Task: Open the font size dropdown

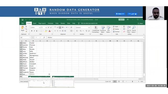Action: point(46,27)
